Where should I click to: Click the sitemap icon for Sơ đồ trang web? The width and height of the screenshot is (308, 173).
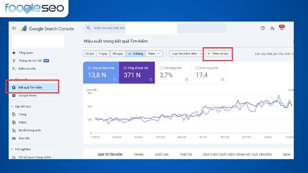tap(14, 130)
